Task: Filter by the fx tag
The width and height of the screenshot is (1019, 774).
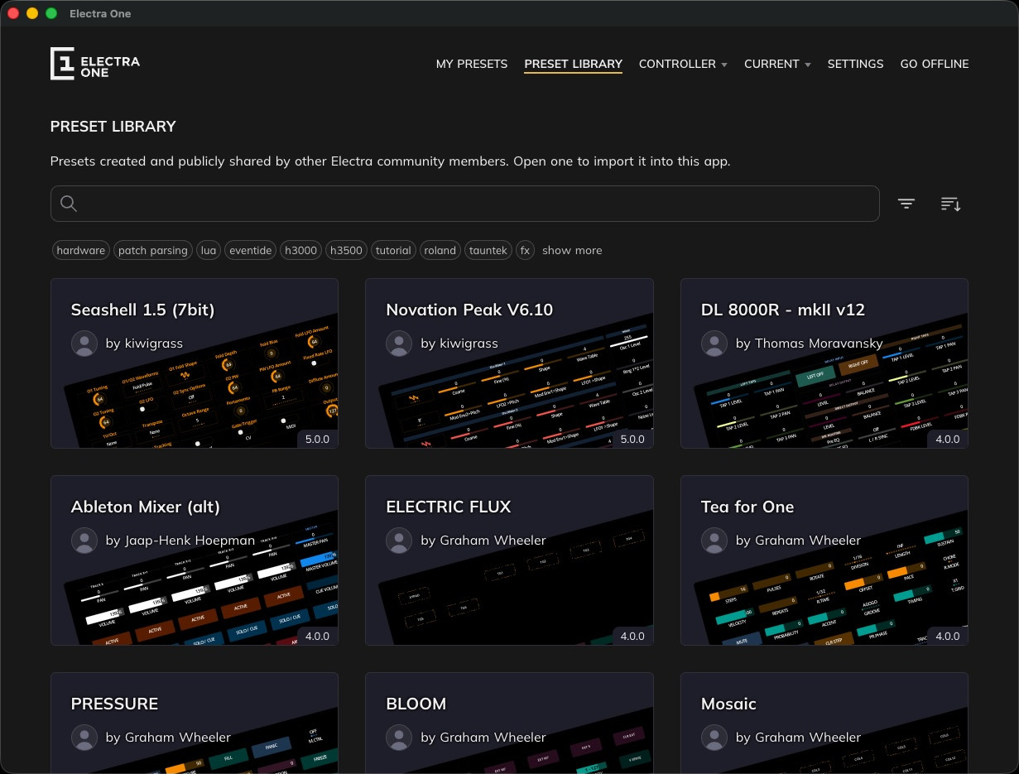Action: click(525, 250)
